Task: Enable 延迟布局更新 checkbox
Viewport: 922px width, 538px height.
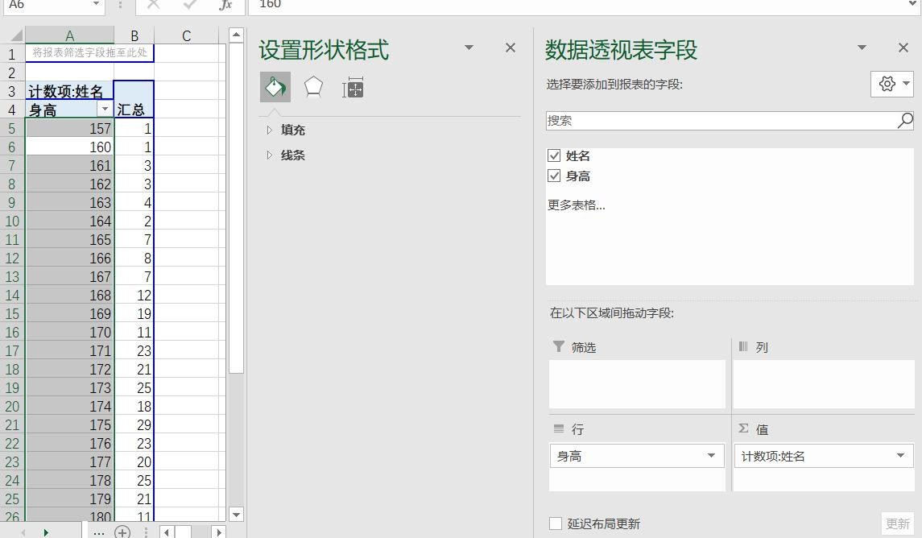Action: (x=556, y=524)
